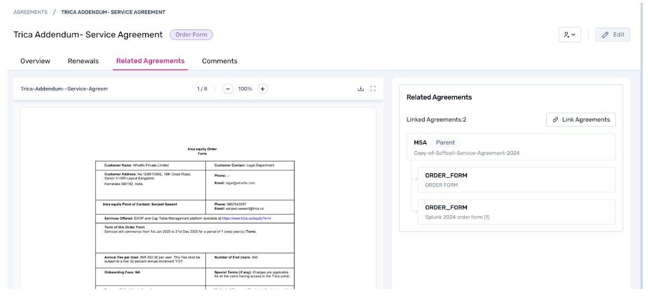Click the Order Form tag badge
This screenshot has height=297, width=648.
pyautogui.click(x=191, y=35)
